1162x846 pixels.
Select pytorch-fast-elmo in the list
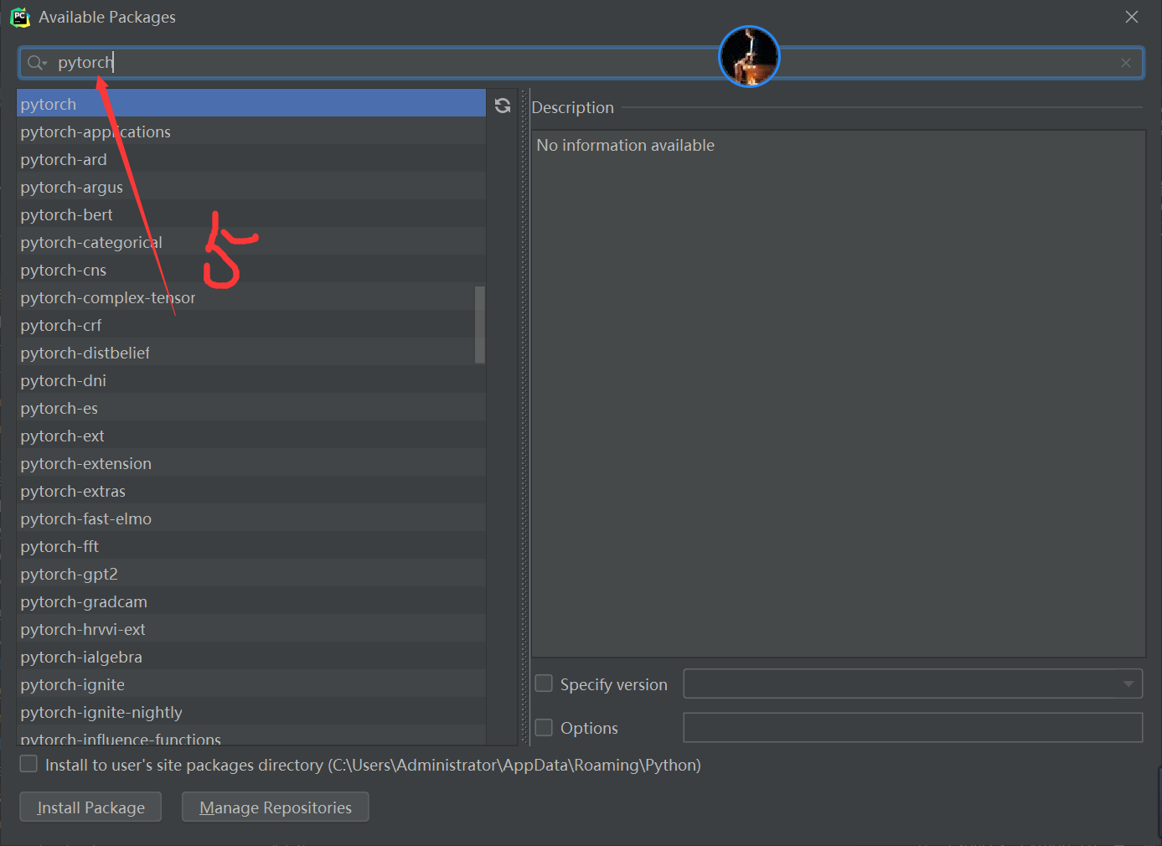click(251, 518)
